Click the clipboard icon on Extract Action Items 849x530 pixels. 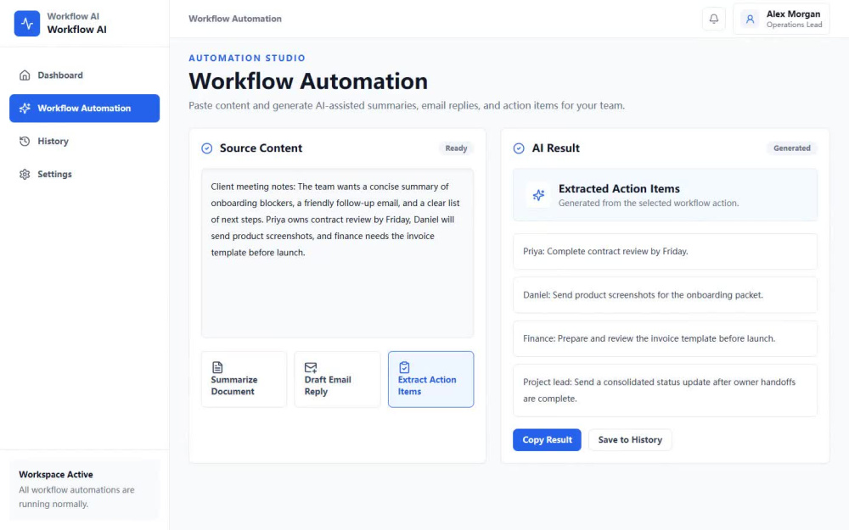(x=404, y=367)
